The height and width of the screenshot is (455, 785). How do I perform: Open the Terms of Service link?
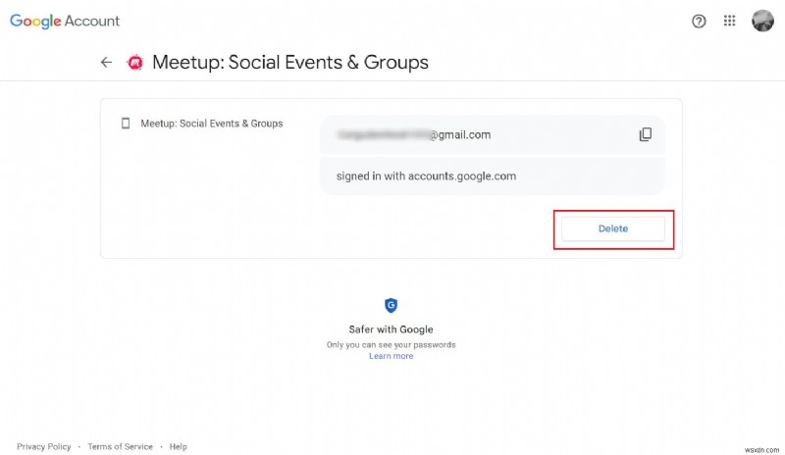click(x=120, y=446)
